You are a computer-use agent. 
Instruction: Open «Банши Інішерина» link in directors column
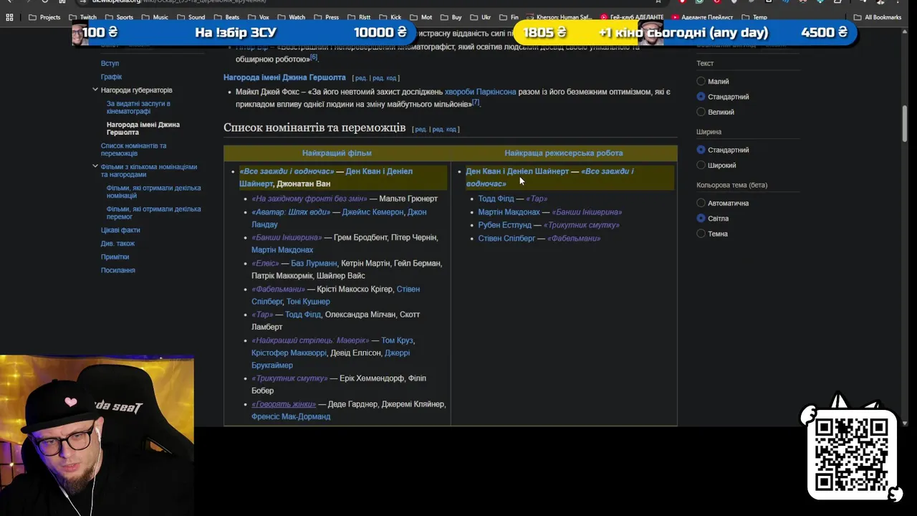587,212
